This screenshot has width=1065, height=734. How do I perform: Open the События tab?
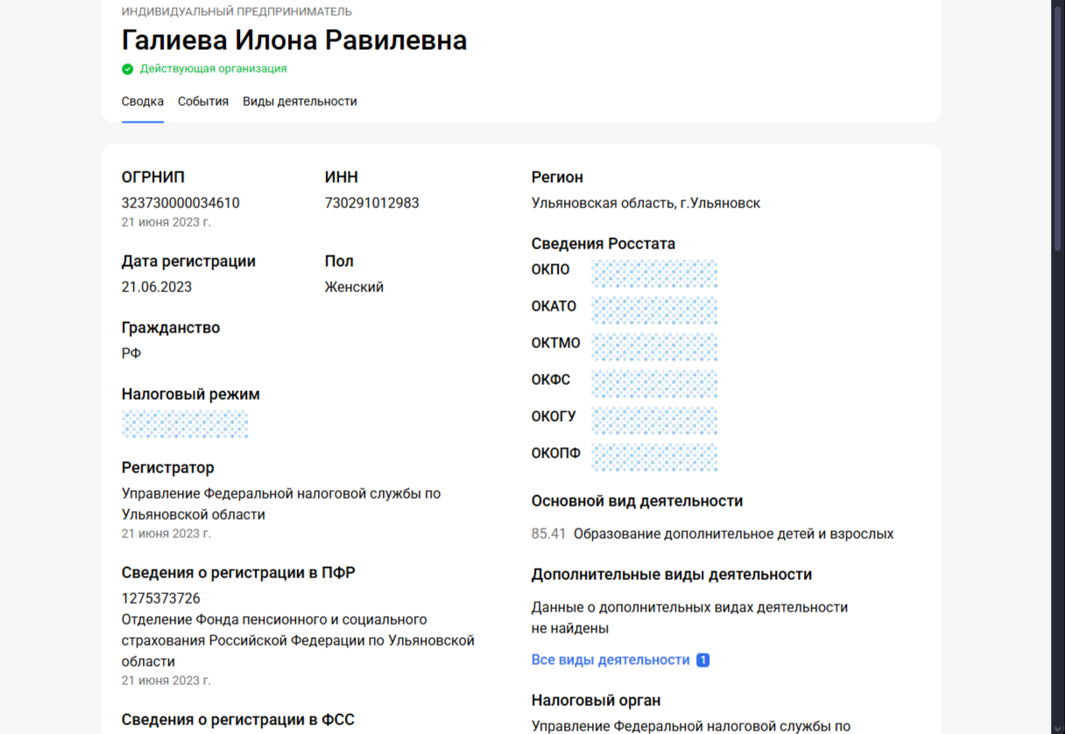[203, 101]
